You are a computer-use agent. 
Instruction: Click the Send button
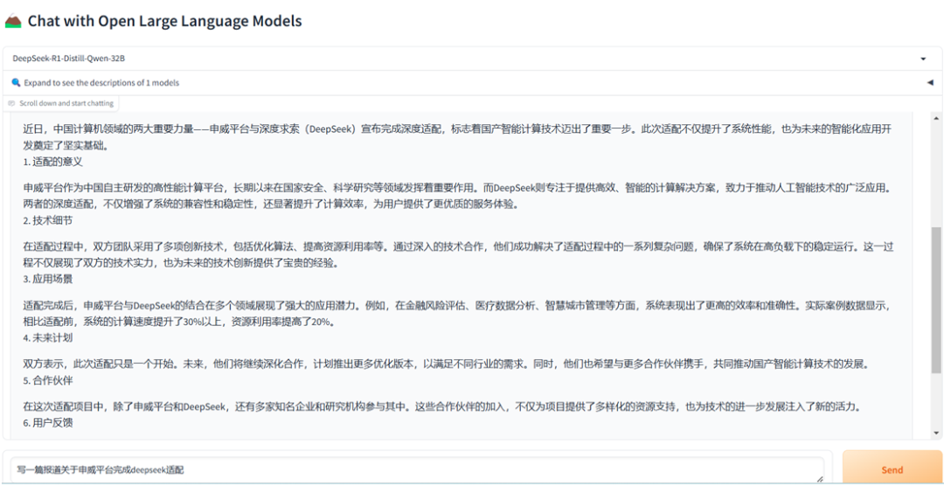pos(892,469)
